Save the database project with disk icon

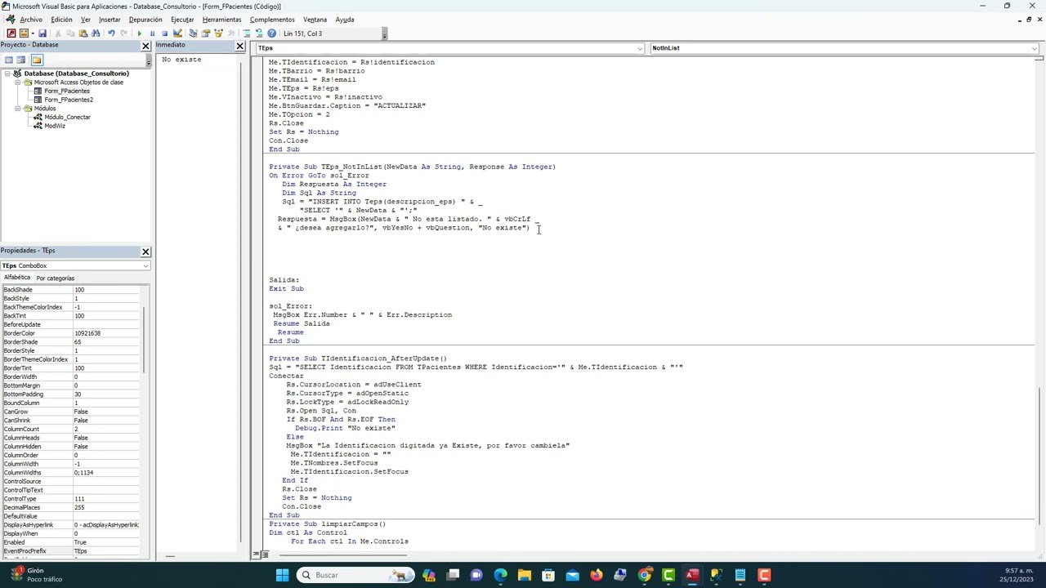coord(42,33)
